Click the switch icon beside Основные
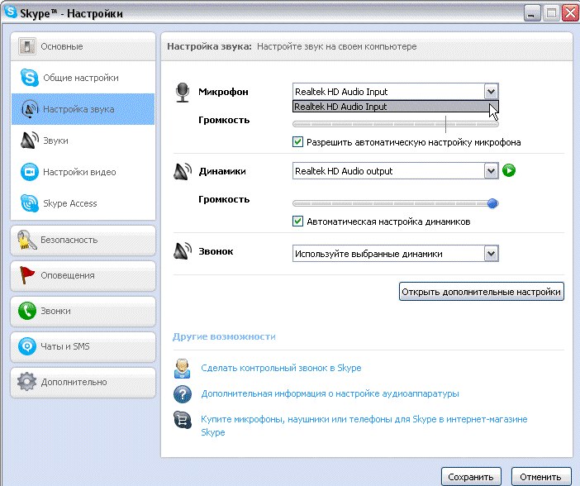Screen dimensions: 580x486 [x=26, y=46]
